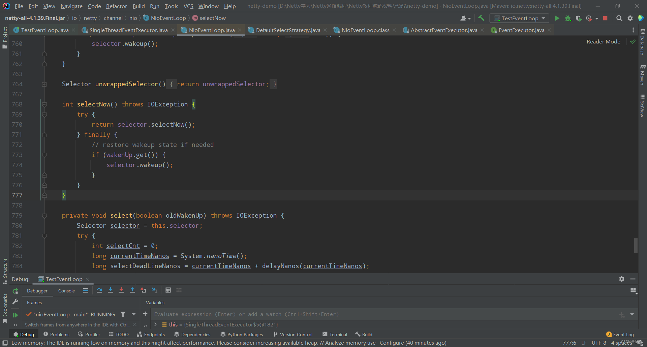Open the Refactor menu
This screenshot has width=647, height=347.
(116, 6)
